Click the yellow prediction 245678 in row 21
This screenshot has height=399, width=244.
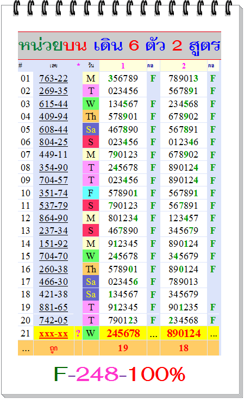(123, 333)
